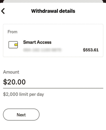Image resolution: width=106 pixels, height=130 pixels.
Task: Tap the $553.61 account balance
Action: pyautogui.click(x=91, y=50)
